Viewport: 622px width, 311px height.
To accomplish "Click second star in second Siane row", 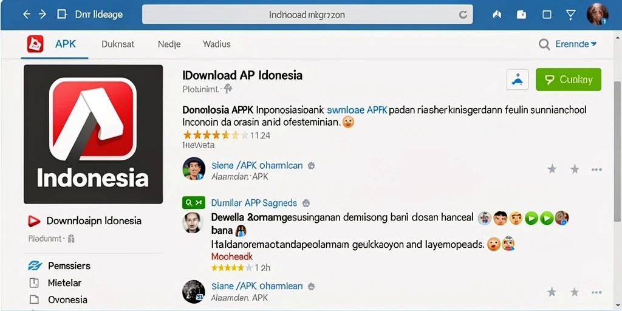I will point(575,292).
